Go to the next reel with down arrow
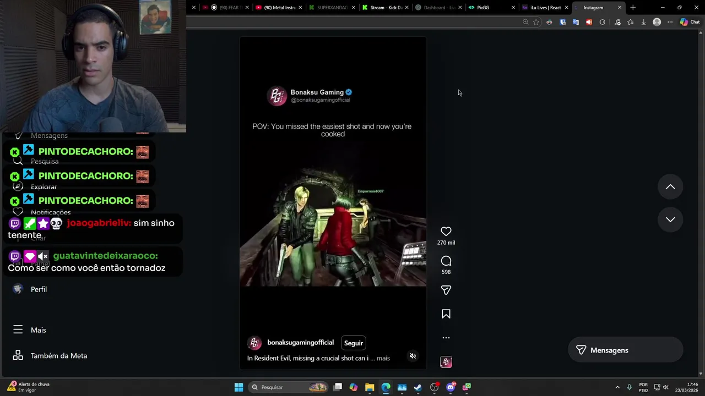Image resolution: width=705 pixels, height=396 pixels. pos(670,219)
